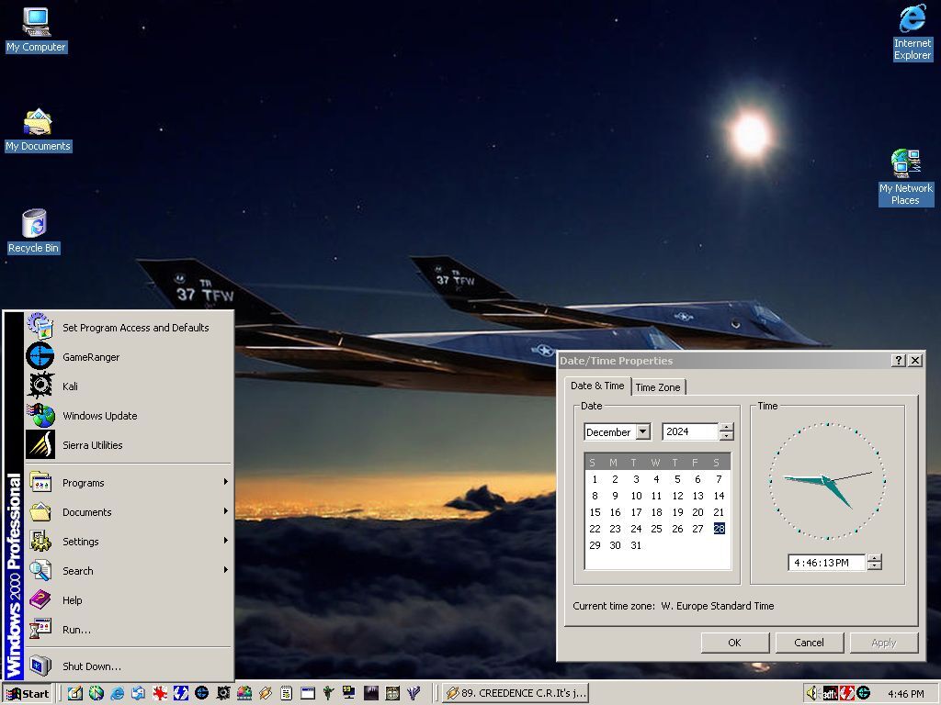Click Cancel in Date/Time Properties dialog
The width and height of the screenshot is (941, 705).
coord(809,643)
